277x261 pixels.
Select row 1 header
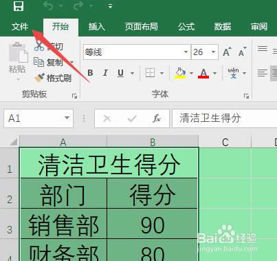(10, 163)
